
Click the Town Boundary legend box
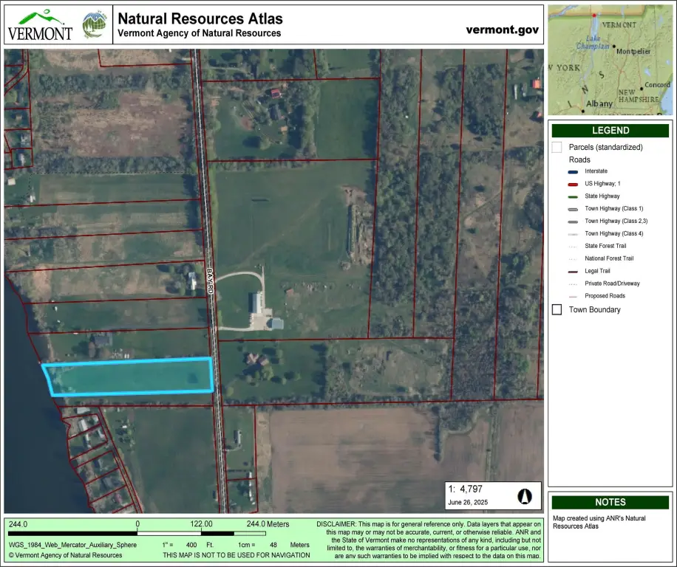pyautogui.click(x=557, y=309)
